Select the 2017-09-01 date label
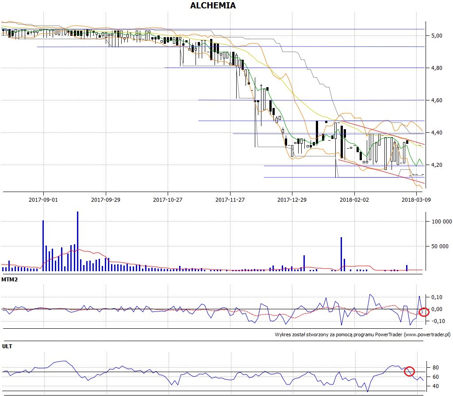 (43, 200)
